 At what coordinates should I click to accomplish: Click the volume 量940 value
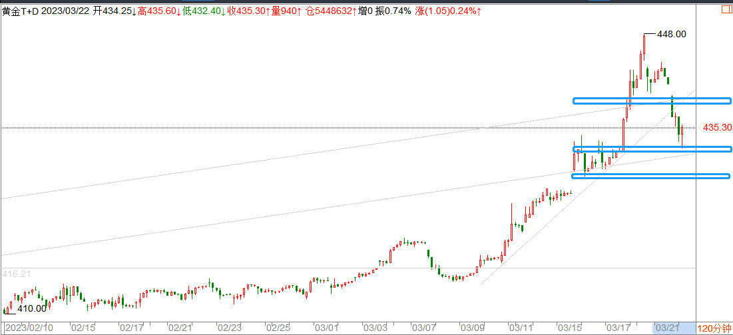287,11
